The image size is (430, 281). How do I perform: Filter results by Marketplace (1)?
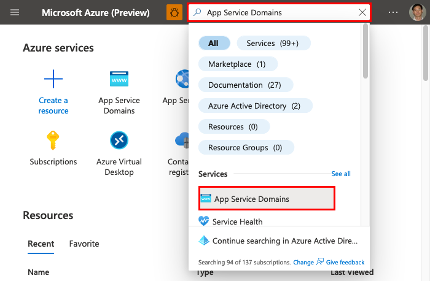tap(237, 64)
